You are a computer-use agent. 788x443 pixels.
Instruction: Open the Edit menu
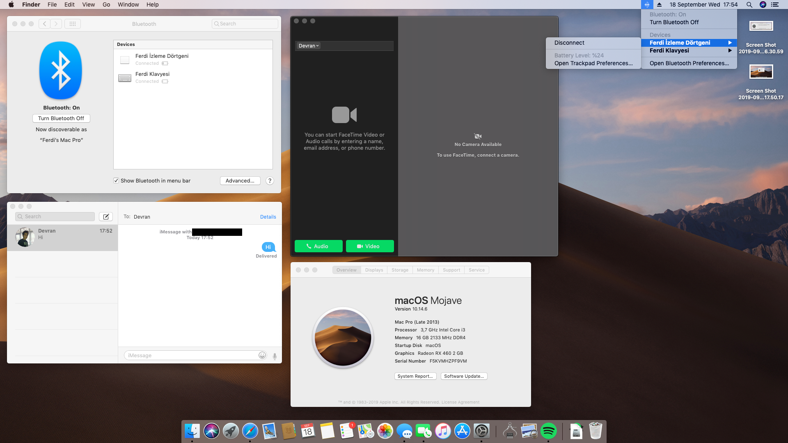[x=69, y=5]
